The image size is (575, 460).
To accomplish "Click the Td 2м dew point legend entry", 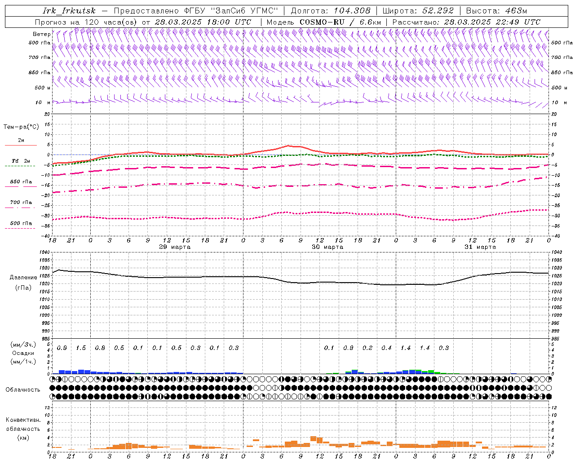I will coord(21,161).
